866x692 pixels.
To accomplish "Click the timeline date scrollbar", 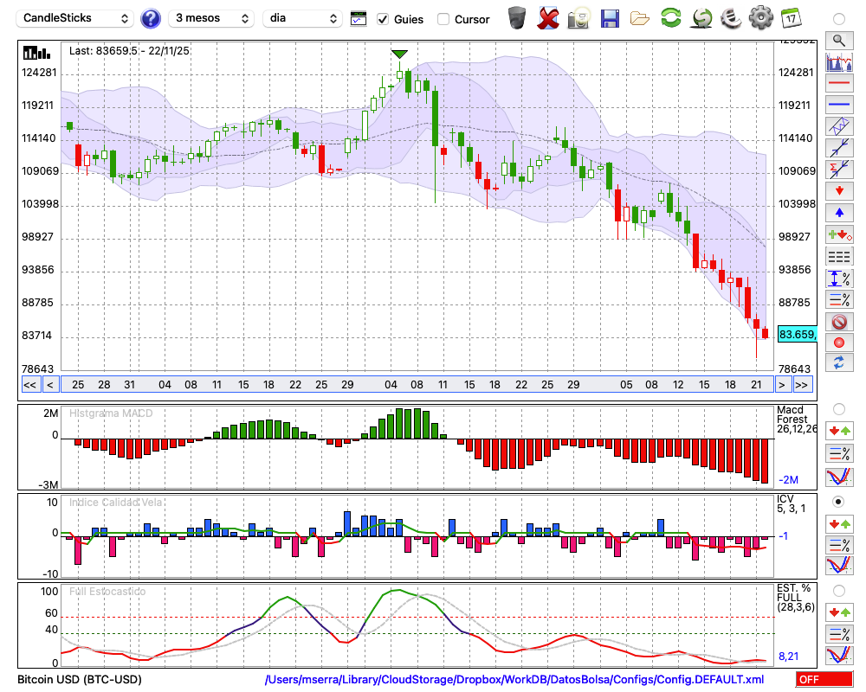I will 416,385.
